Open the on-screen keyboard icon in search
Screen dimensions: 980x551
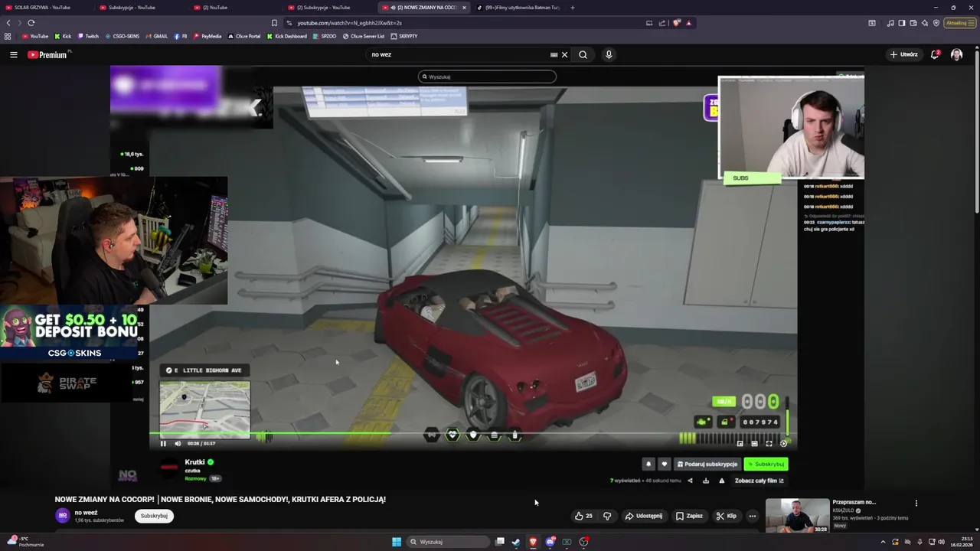tap(554, 54)
